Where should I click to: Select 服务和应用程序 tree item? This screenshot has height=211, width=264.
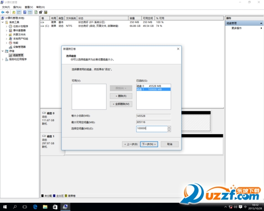click(18, 59)
